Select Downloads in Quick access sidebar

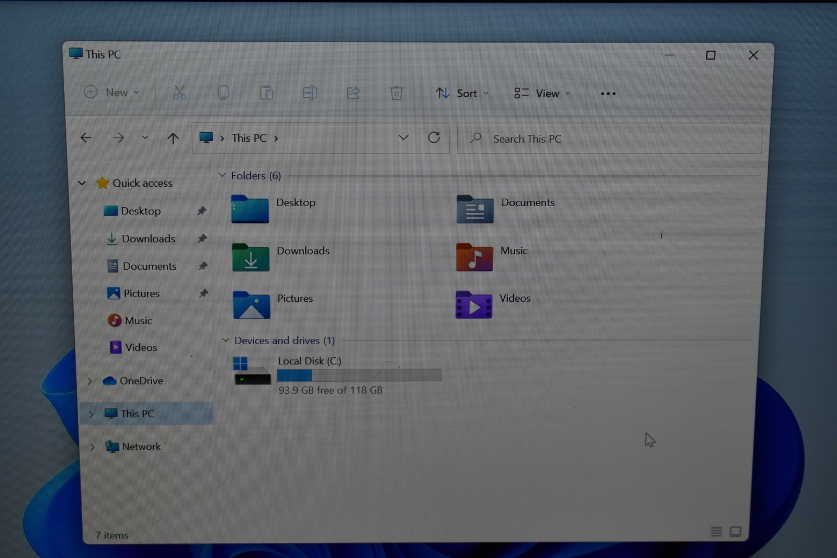click(x=149, y=238)
